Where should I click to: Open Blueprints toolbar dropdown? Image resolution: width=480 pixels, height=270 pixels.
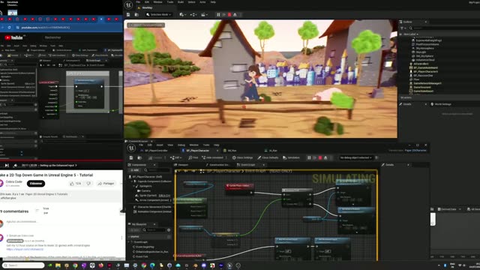[193, 14]
